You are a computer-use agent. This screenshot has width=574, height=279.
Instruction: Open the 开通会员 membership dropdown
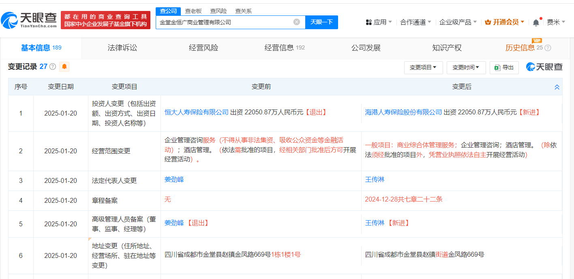point(505,22)
